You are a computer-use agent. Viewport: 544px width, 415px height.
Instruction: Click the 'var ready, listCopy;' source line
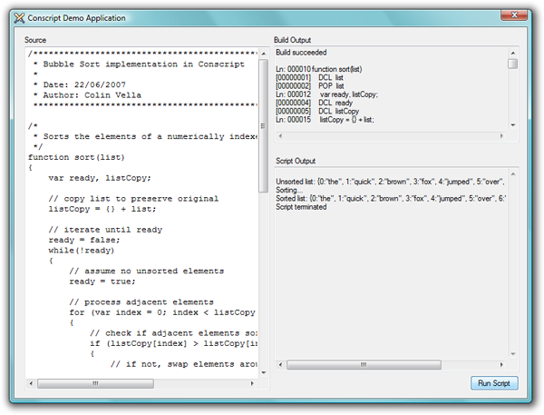point(100,178)
